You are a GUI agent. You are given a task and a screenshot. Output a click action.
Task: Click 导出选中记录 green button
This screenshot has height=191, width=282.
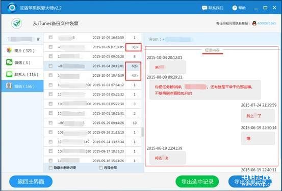(197, 181)
